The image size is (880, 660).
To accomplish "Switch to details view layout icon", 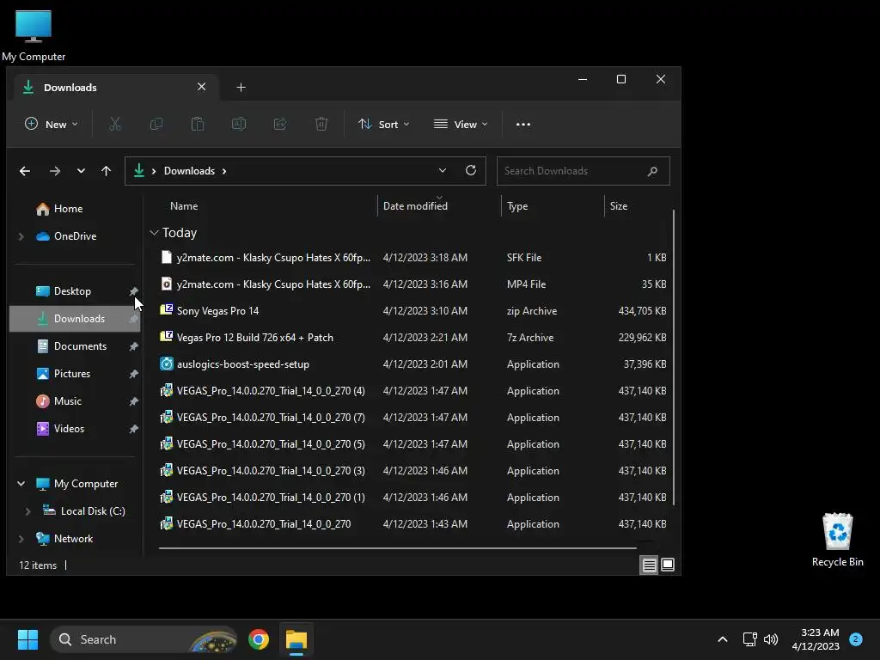I will coord(650,565).
